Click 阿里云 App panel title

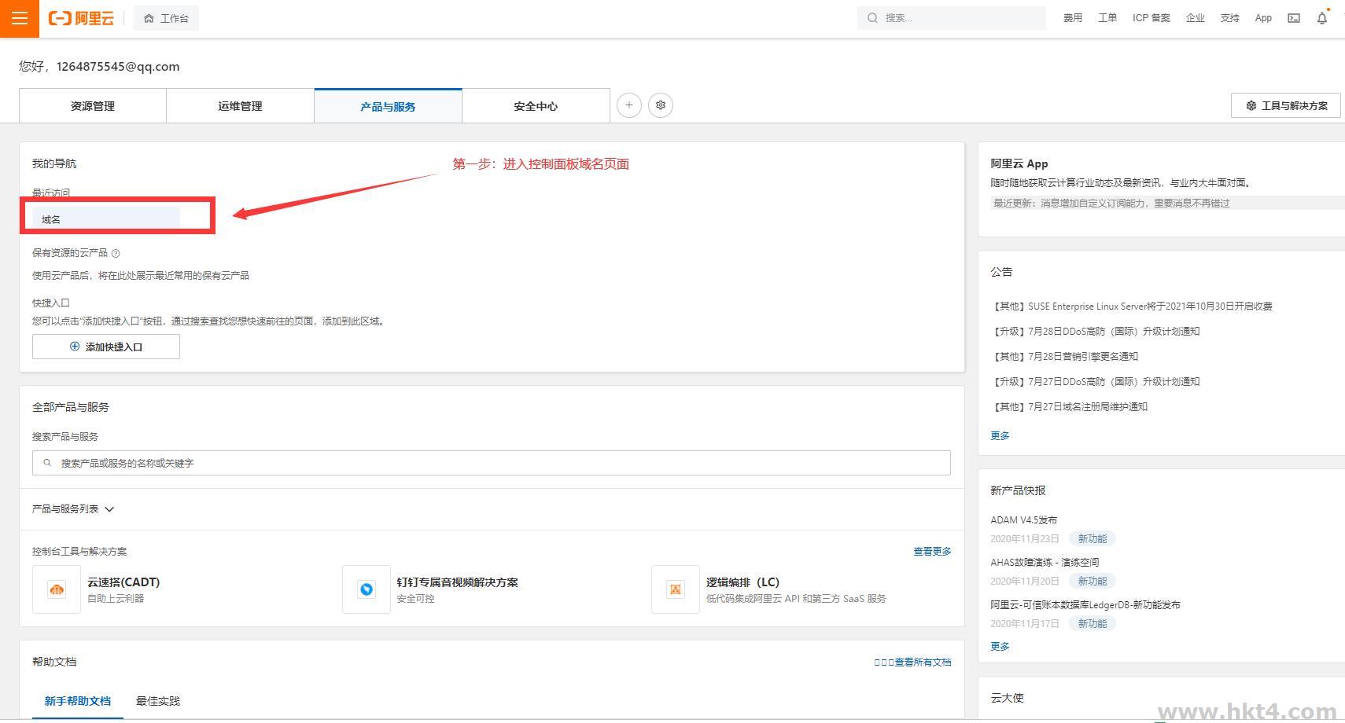tap(1019, 163)
